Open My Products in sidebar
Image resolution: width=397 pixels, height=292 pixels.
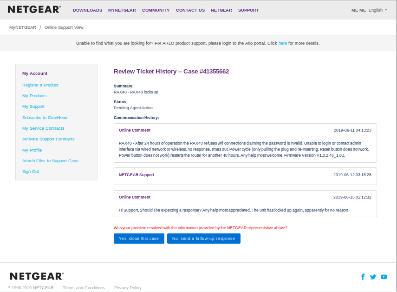pyautogui.click(x=34, y=96)
